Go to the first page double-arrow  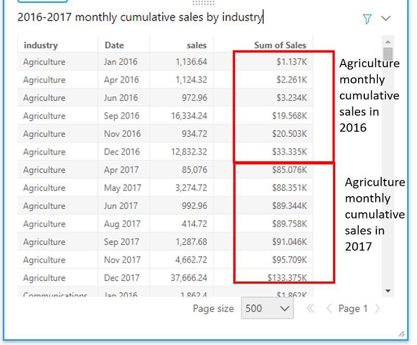tap(310, 309)
